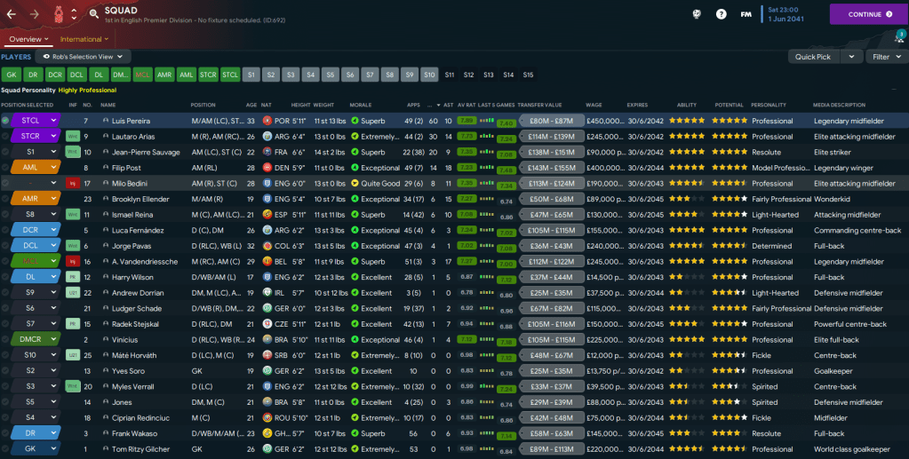Click transfer value bar for Luis Pereira
Viewport: 909px width, 459px height.
(x=551, y=121)
